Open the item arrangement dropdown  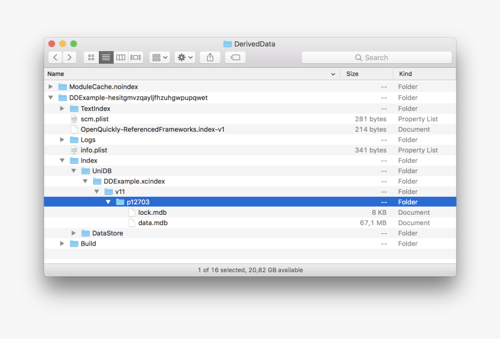159,57
